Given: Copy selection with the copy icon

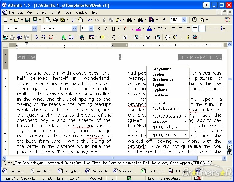Looking at the screenshot, I should click(111, 20).
